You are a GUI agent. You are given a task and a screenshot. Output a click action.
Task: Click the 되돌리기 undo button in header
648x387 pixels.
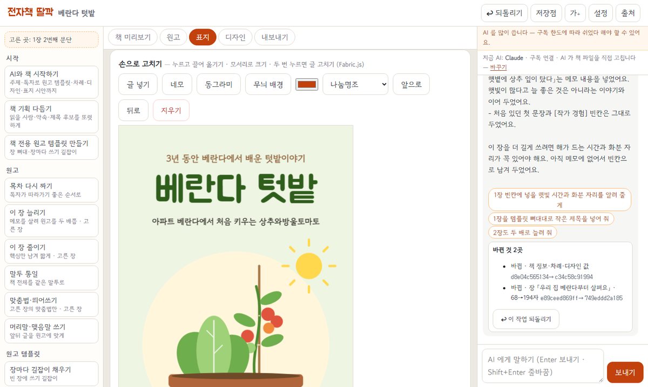tap(503, 13)
